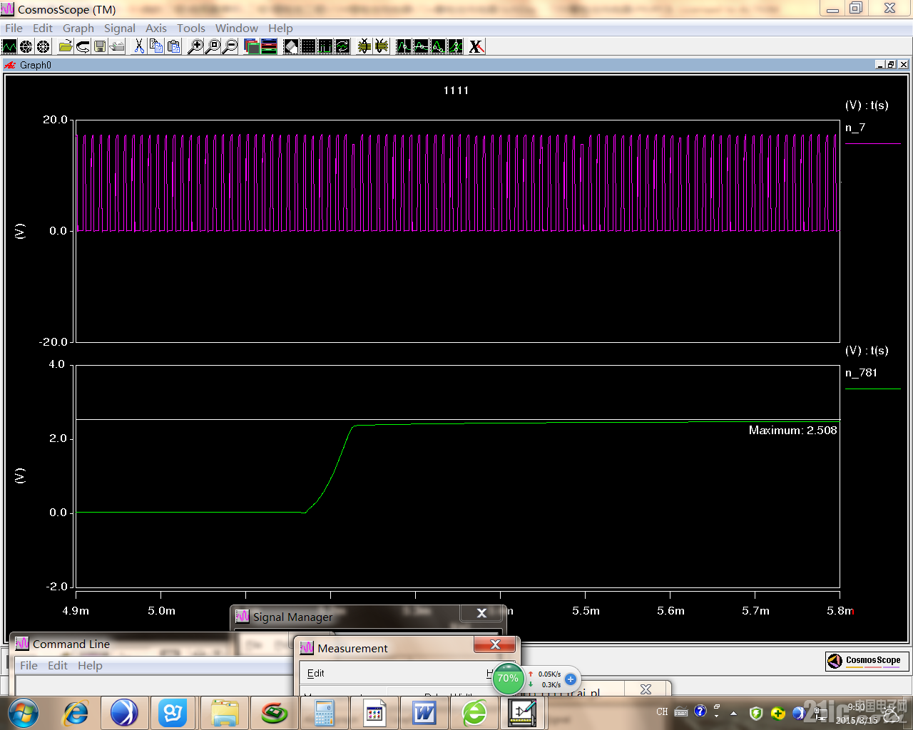This screenshot has width=913, height=730.
Task: Open the Axis menu
Action: [156, 28]
